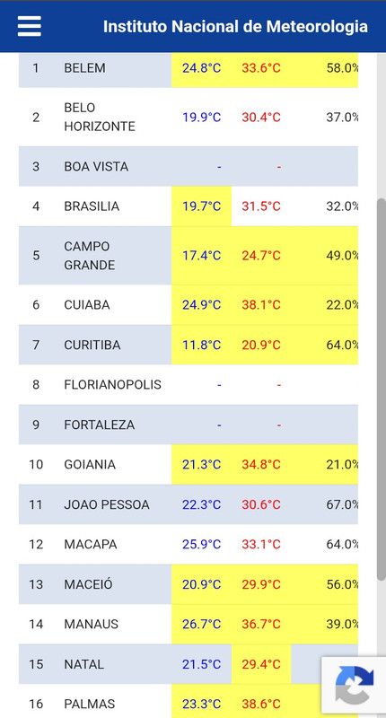Screen dimensions: 386x718
Task: Click the Instituto Nacional de Meteorologia title
Action: click(235, 27)
